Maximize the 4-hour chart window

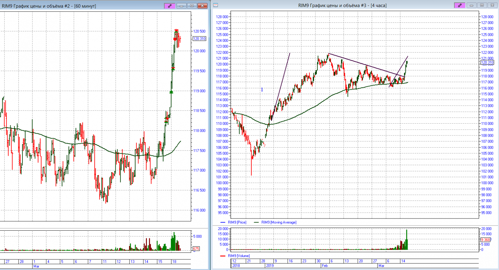[482, 5]
